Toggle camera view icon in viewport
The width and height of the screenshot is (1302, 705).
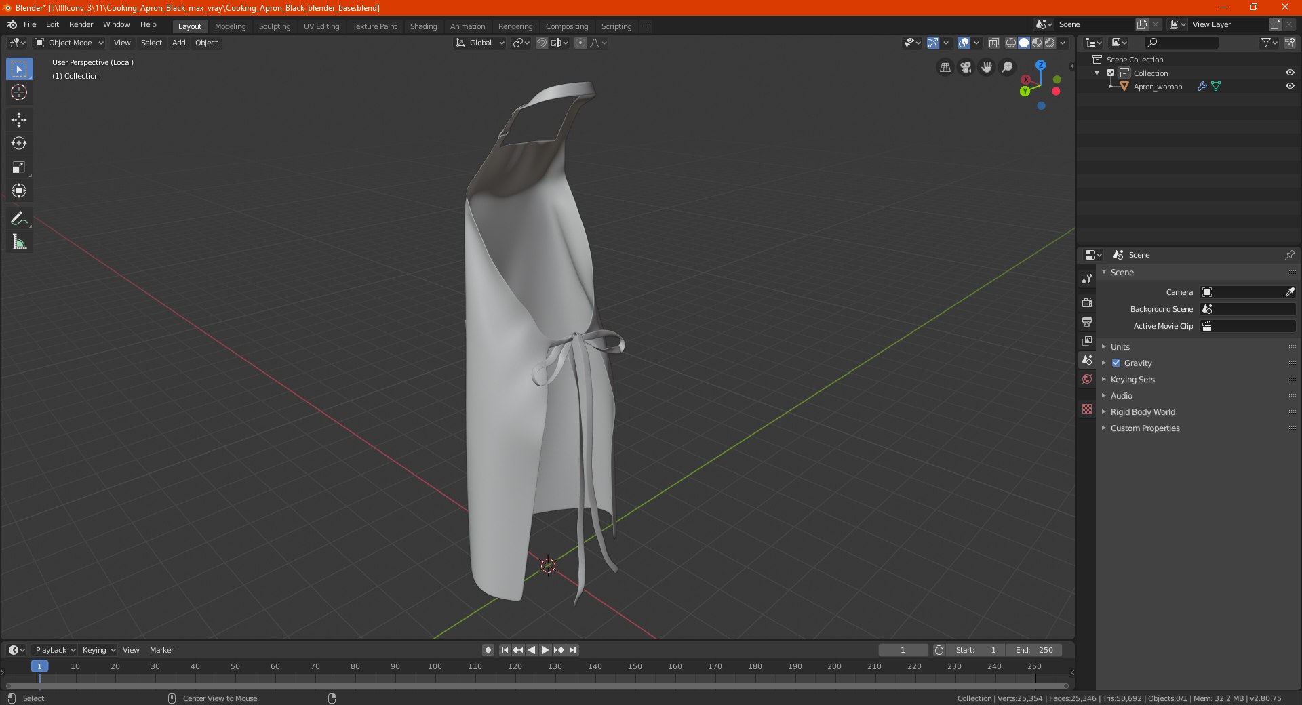966,67
